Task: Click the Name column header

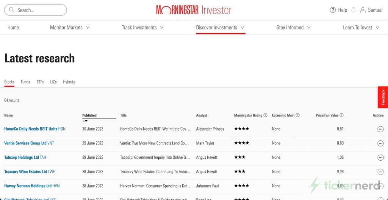Action: pos(8,115)
